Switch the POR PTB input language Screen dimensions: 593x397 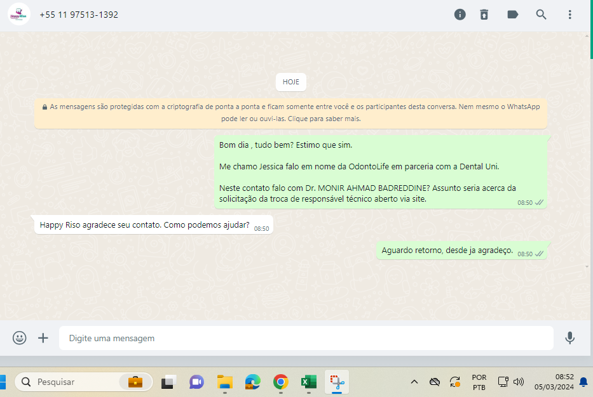click(x=479, y=382)
